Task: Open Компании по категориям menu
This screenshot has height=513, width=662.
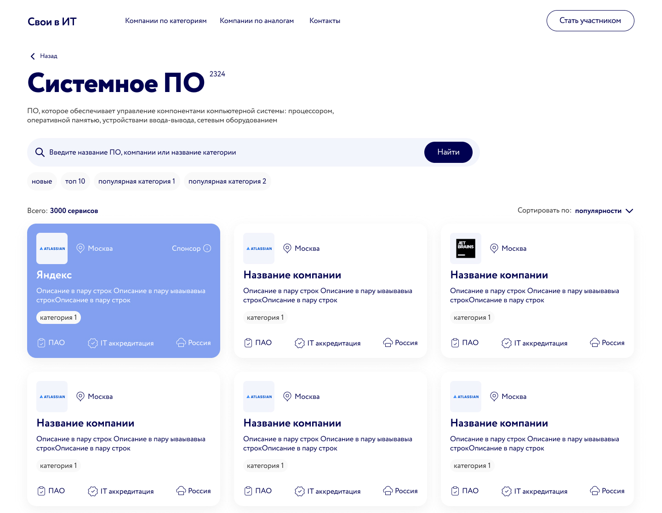Action: click(166, 21)
